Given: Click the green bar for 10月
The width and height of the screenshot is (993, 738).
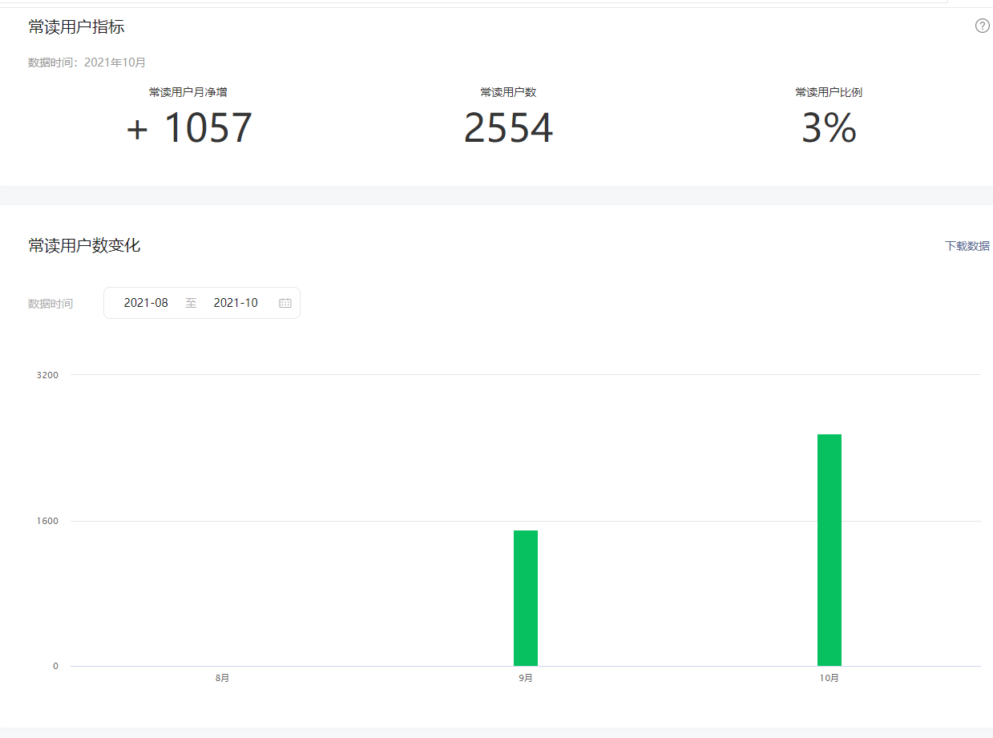Looking at the screenshot, I should tap(829, 550).
